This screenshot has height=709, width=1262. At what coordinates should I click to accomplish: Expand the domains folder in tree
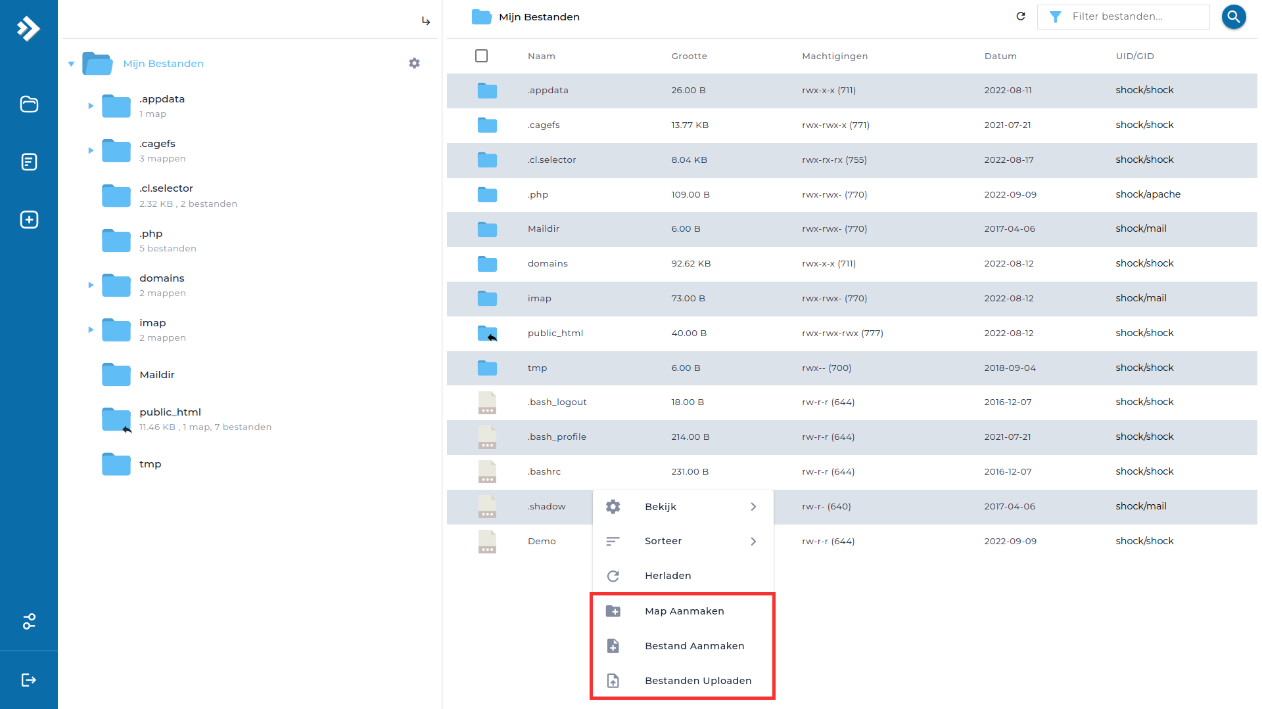click(91, 285)
